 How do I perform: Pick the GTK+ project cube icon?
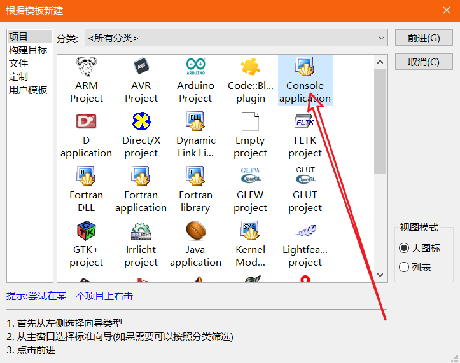(x=87, y=231)
